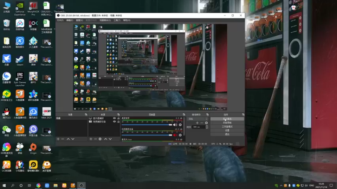This screenshot has width=337, height=189.
Task: Enable 工作室模式 studio mode
Action: 227,126
